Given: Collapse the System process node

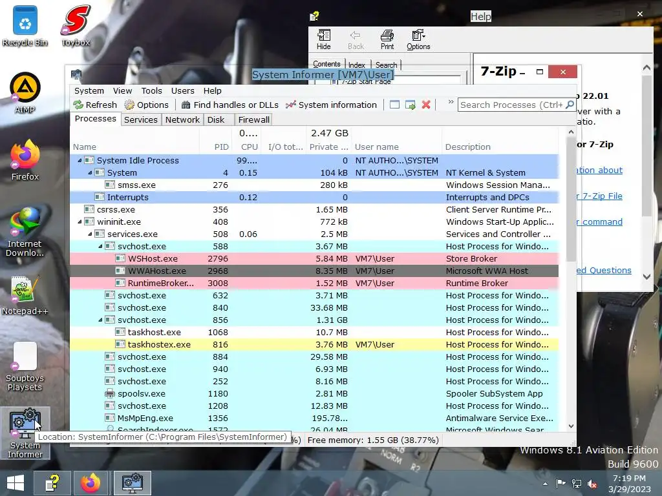Looking at the screenshot, I should (89, 173).
